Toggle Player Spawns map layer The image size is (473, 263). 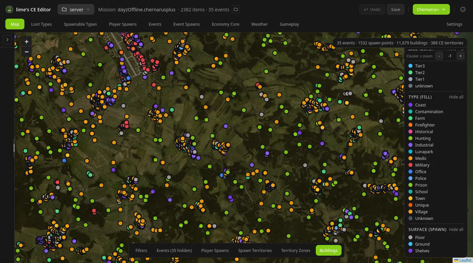215,250
